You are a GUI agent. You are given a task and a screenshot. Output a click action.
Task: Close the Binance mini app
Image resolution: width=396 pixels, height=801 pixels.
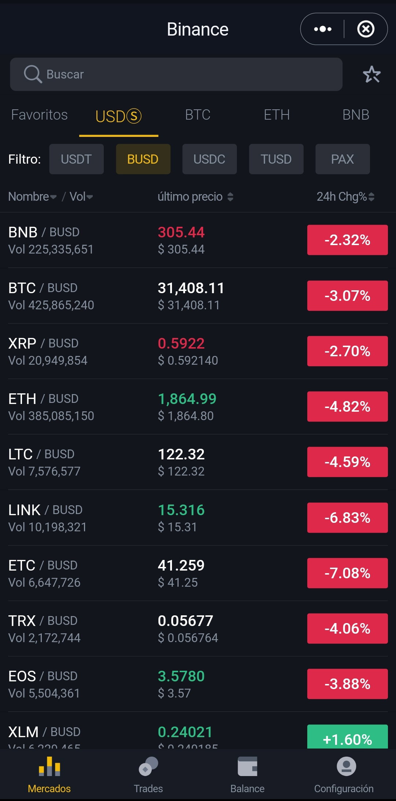[366, 29]
